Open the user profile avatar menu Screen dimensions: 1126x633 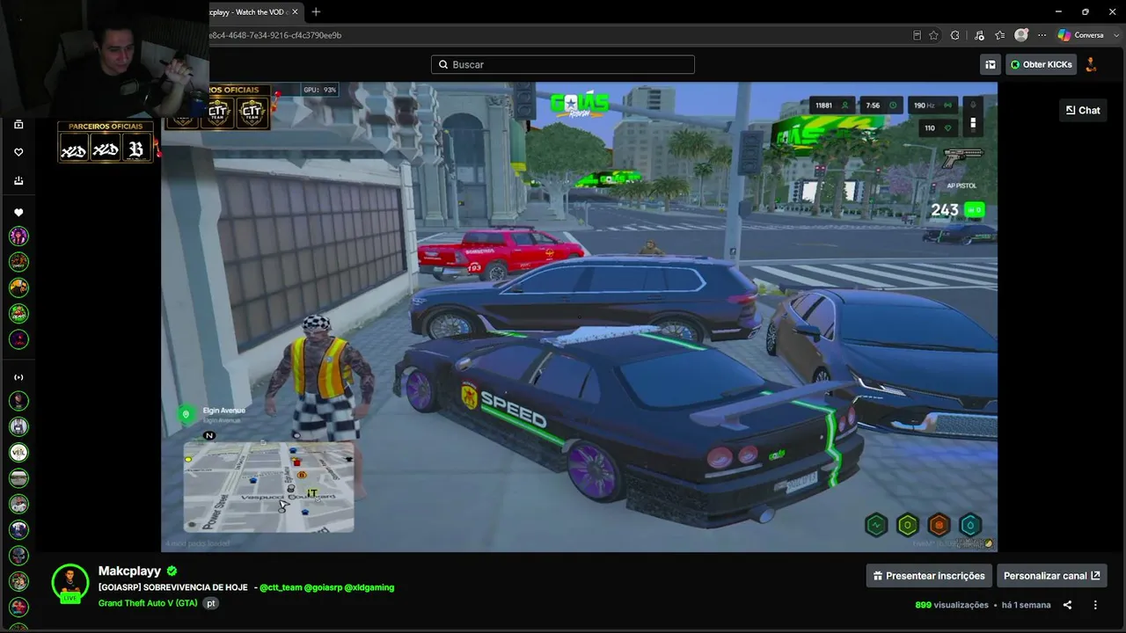click(x=1092, y=64)
